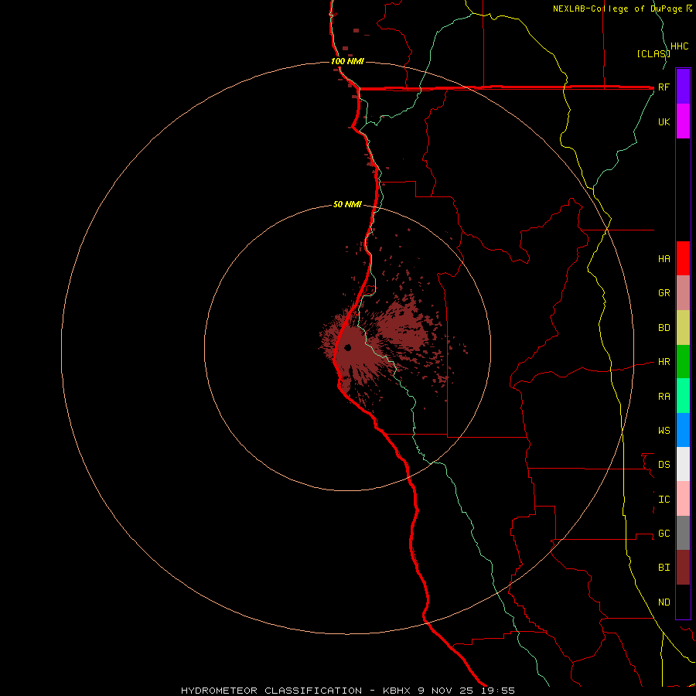
Task: Click the UK legend label
Action: [x=664, y=121]
